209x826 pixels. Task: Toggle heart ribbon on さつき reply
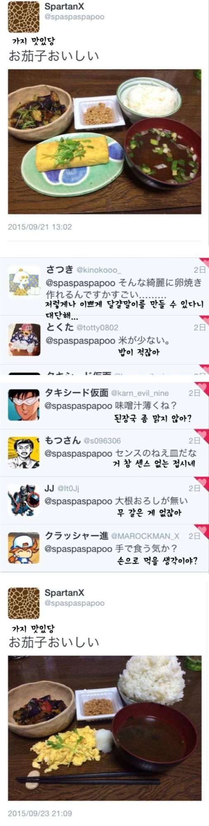[204, 263]
